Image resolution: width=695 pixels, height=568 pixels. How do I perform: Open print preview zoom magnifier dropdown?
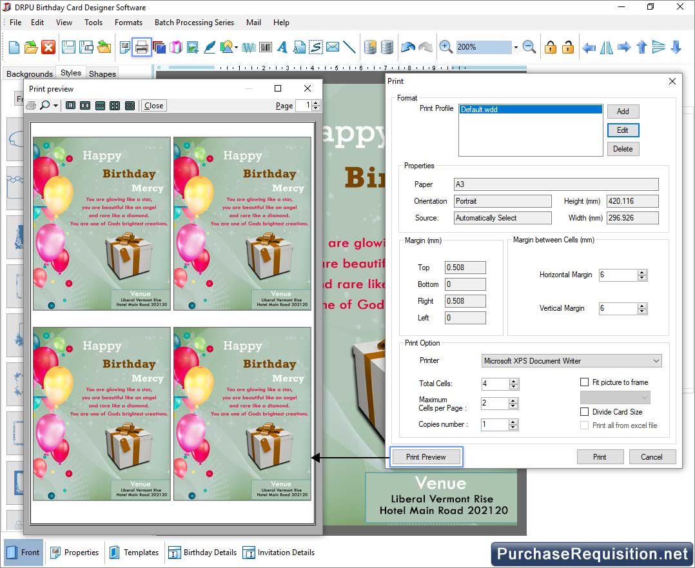55,106
